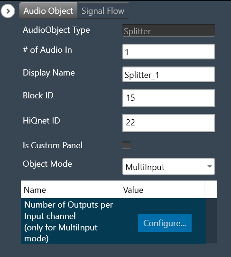Open the Object Mode dropdown
The height and width of the screenshot is (257, 231).
(168, 167)
